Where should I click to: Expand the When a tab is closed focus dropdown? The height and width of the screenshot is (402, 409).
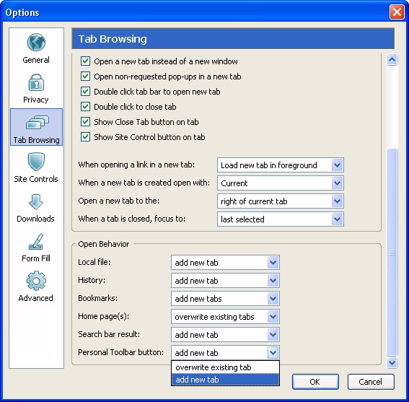pyautogui.click(x=281, y=219)
